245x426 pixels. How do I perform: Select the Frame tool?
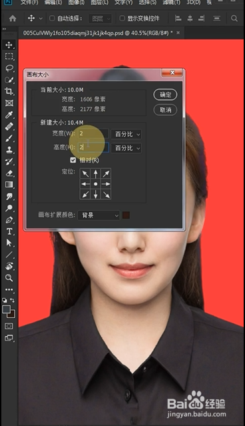tap(9, 103)
